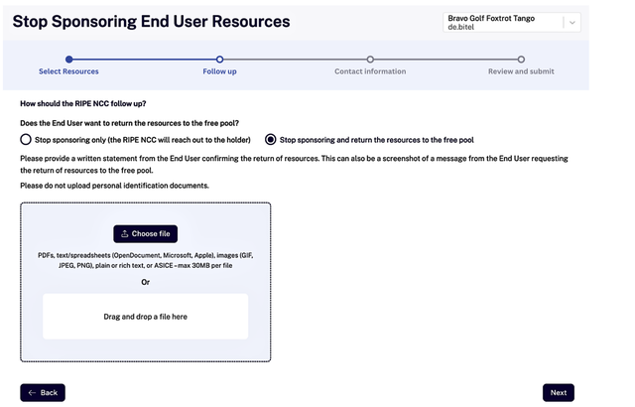Select 'Stop sponsoring and return the resources' radio
This screenshot has width=635, height=407.
[271, 140]
